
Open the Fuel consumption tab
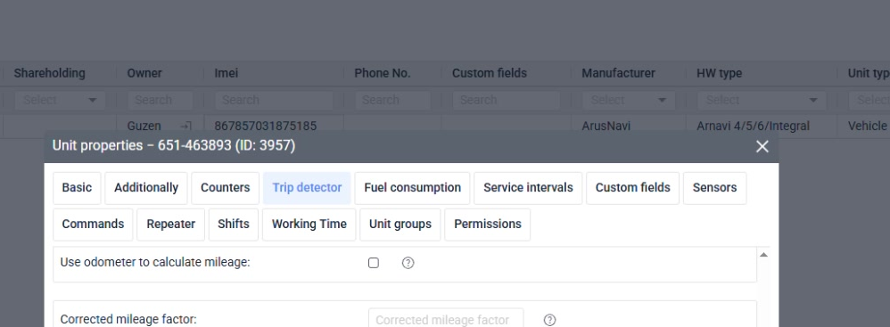pos(413,188)
